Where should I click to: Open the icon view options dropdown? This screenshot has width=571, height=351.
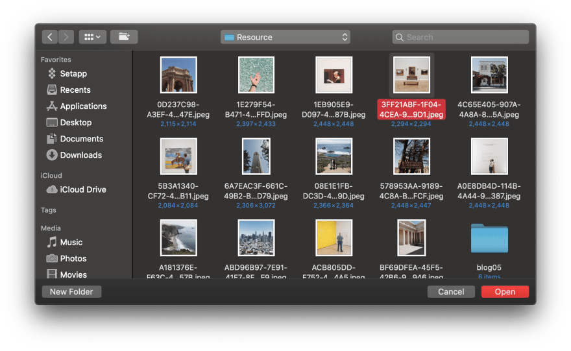pyautogui.click(x=93, y=37)
